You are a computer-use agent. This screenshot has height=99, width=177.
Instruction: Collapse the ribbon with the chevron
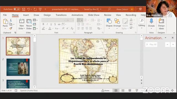[x=174, y=33]
